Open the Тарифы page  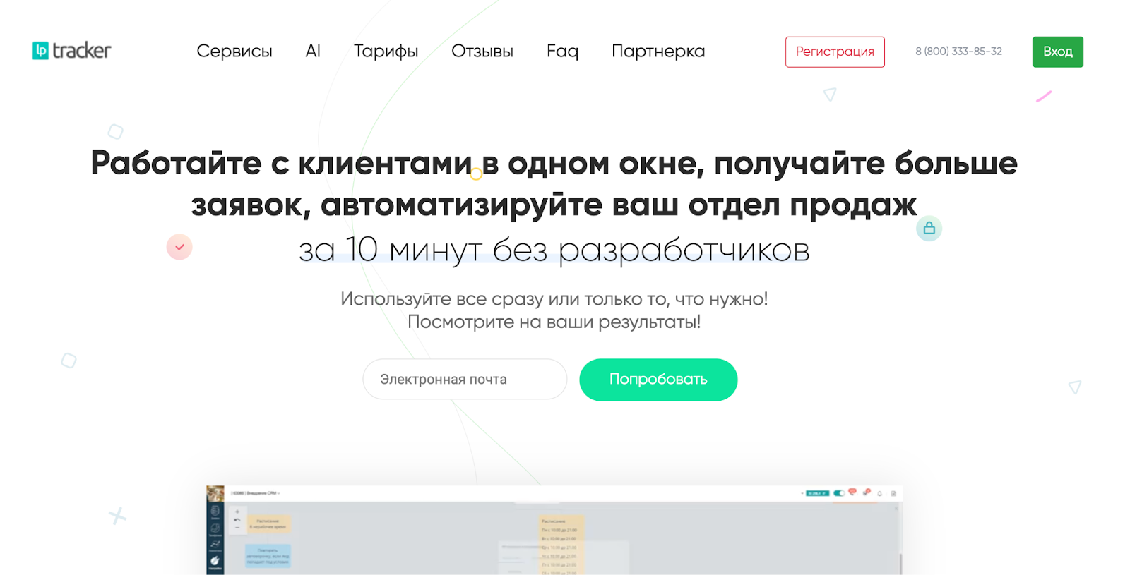(386, 52)
